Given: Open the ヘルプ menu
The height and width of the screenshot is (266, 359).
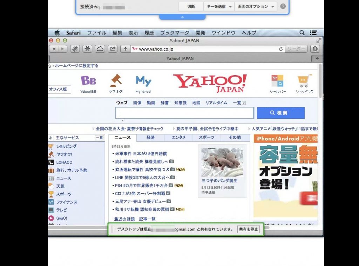Looking at the screenshot, I should point(249,33).
